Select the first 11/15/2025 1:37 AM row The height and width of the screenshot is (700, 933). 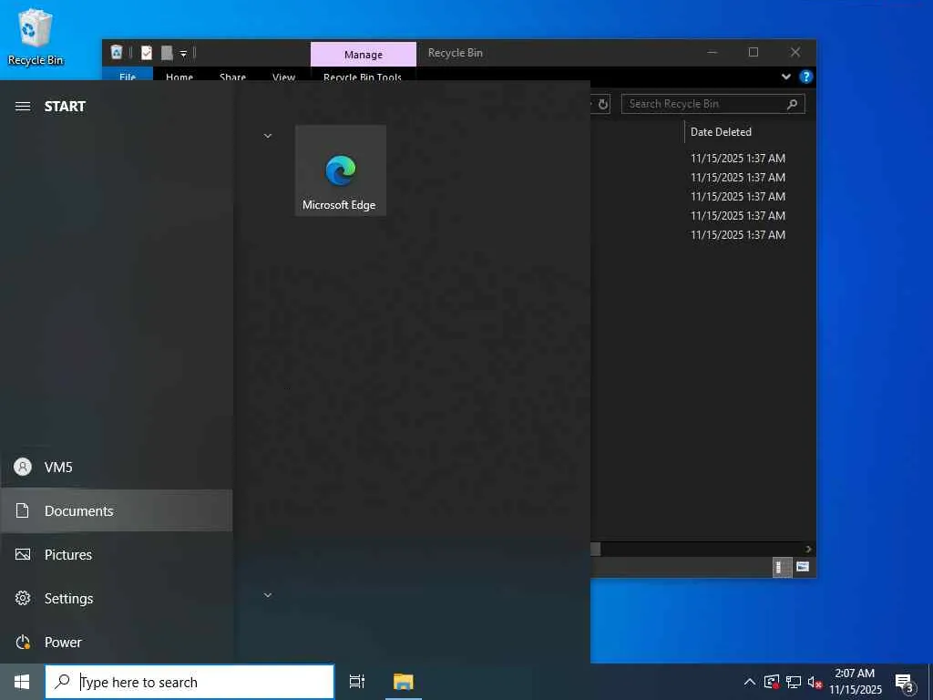coord(738,159)
